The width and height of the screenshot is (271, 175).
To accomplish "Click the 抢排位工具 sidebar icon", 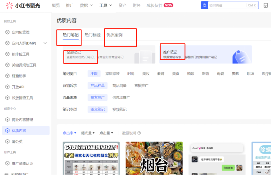I will click(7, 54).
